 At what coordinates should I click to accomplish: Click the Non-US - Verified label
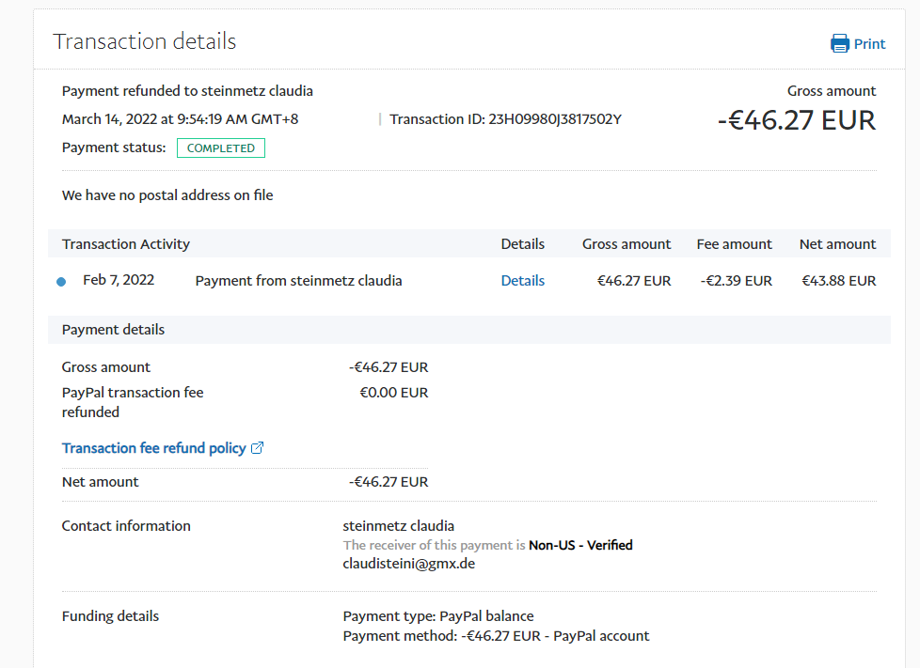tap(580, 545)
